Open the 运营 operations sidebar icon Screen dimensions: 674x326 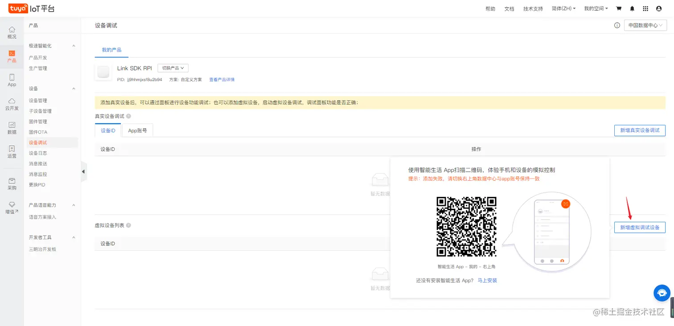pyautogui.click(x=12, y=152)
